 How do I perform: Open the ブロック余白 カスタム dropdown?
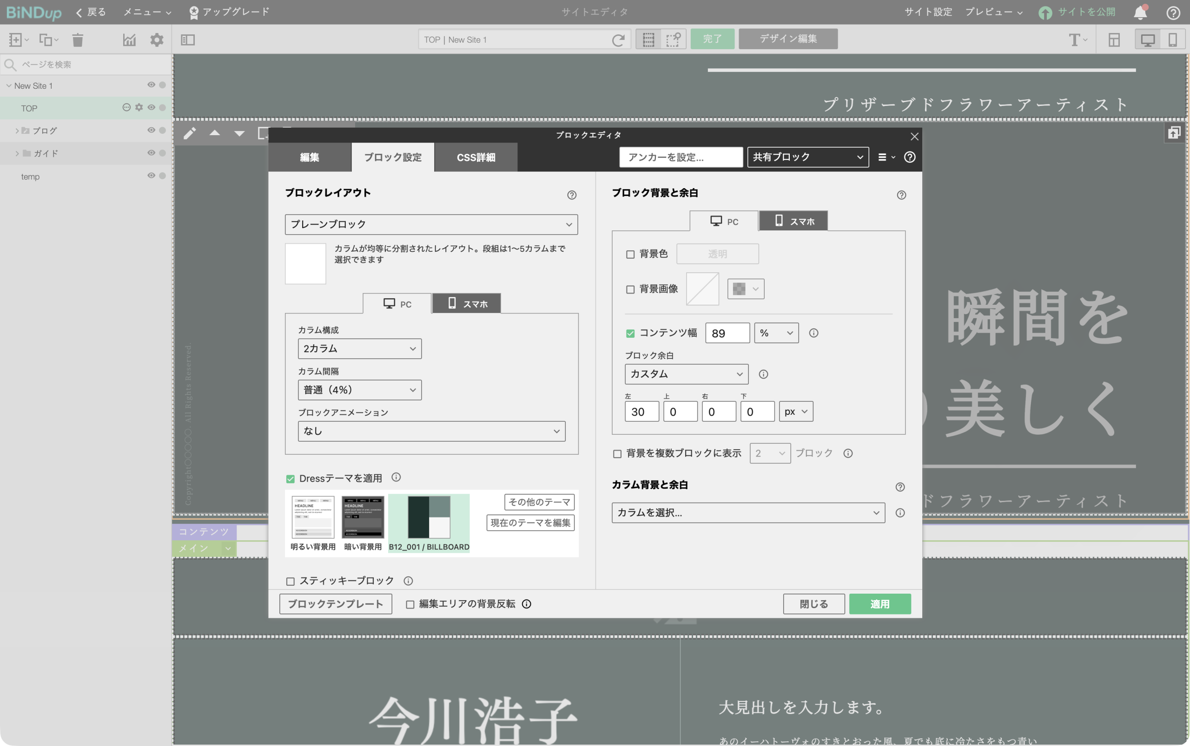[x=687, y=374]
